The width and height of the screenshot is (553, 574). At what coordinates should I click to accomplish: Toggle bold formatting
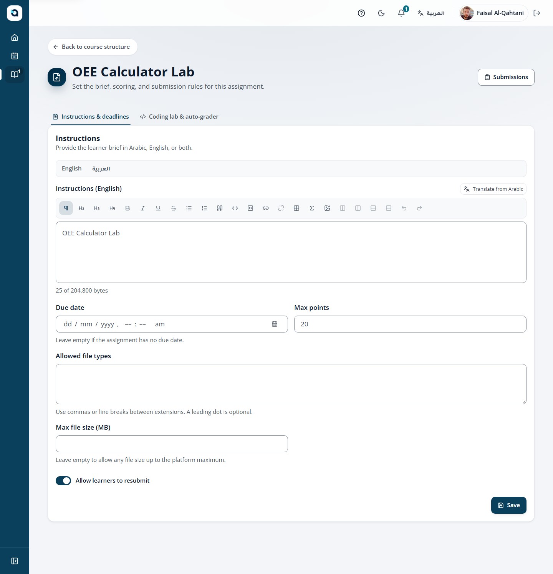pos(127,208)
